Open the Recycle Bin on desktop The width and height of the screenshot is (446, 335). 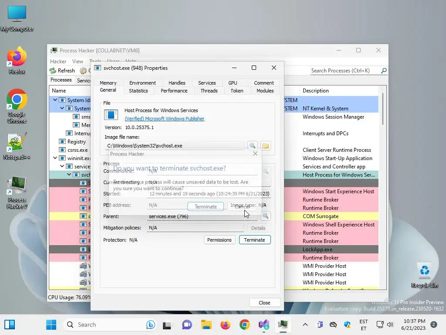(424, 275)
